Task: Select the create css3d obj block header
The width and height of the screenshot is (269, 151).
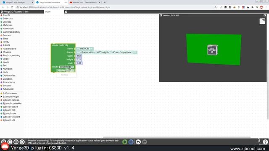Action: point(60,45)
